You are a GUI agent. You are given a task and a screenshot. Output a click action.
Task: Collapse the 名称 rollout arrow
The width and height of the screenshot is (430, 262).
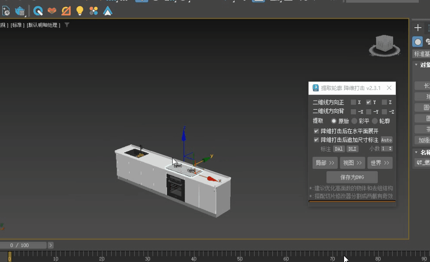(416, 152)
